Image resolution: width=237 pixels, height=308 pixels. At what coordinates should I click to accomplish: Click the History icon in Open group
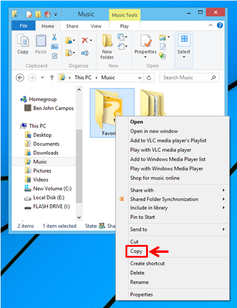tap(162, 56)
